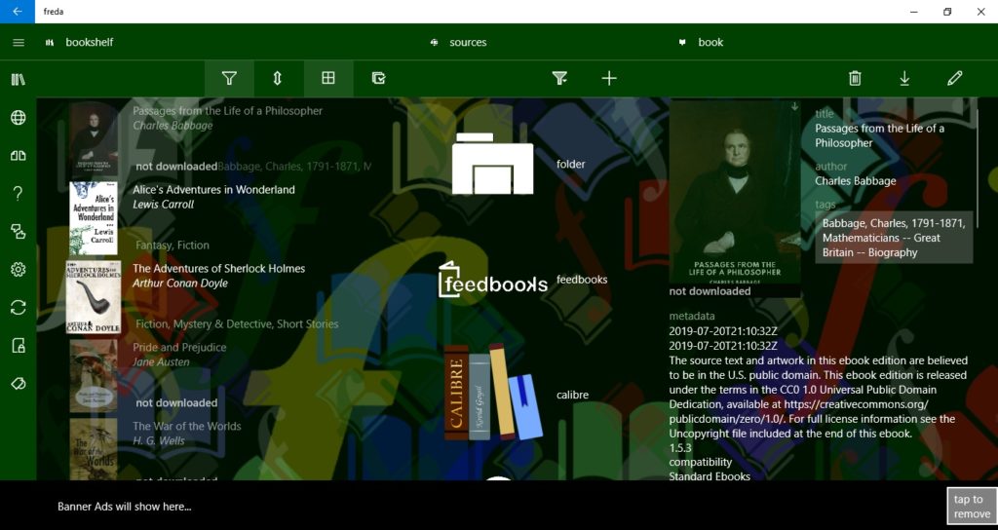Open the folder source icon
Image resolution: width=998 pixels, height=530 pixels.
492,164
